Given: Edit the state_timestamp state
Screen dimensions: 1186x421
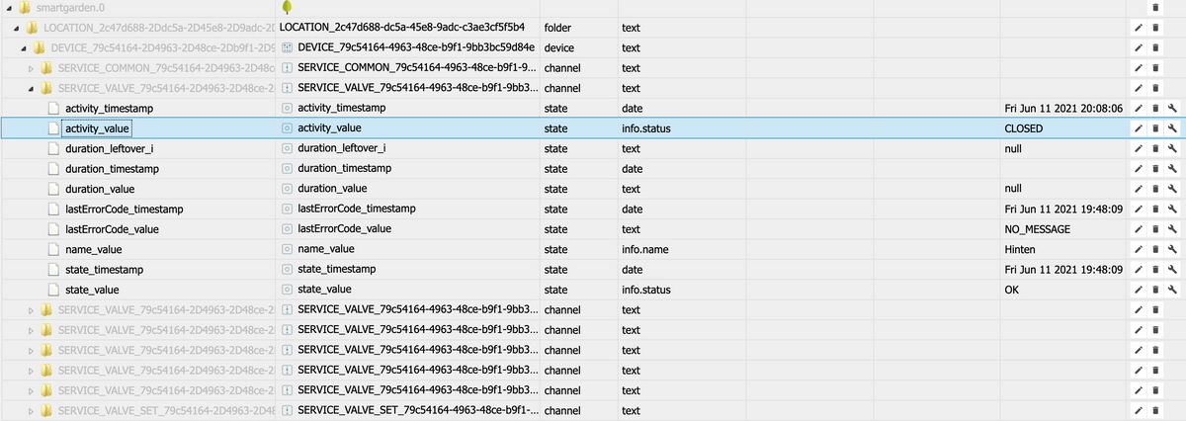Looking at the screenshot, I should [x=1139, y=270].
